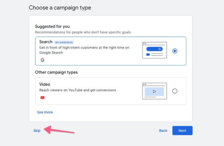Click the Skip link

click(37, 131)
